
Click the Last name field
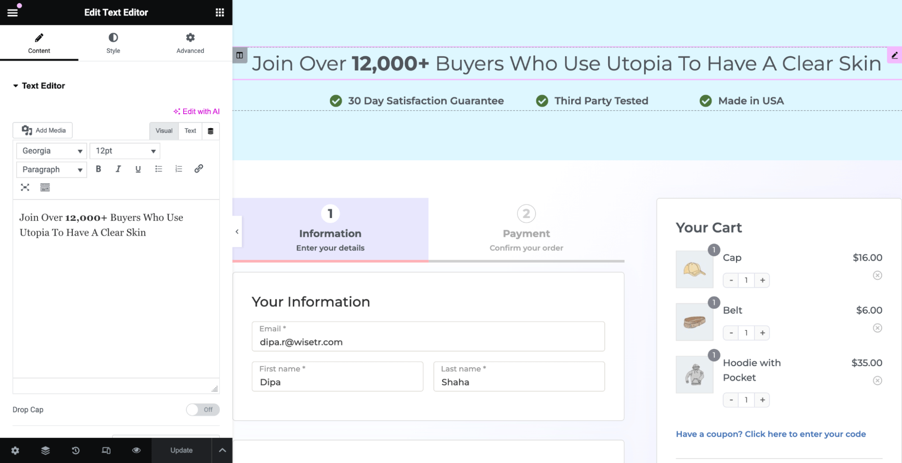[519, 376]
